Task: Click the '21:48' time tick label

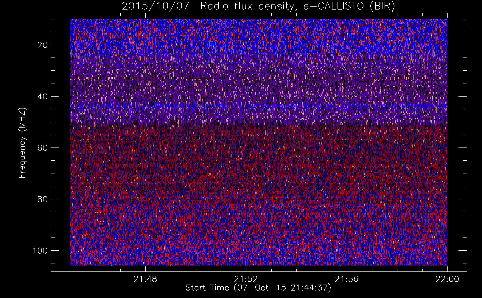Action: (x=145, y=279)
